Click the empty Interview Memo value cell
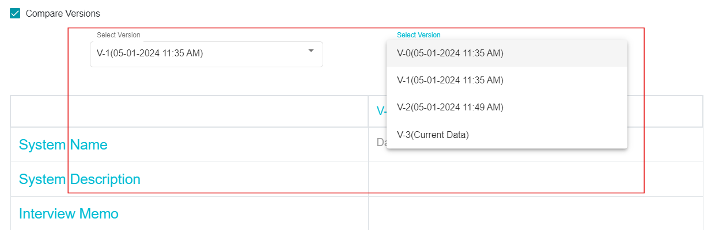 (x=535, y=213)
